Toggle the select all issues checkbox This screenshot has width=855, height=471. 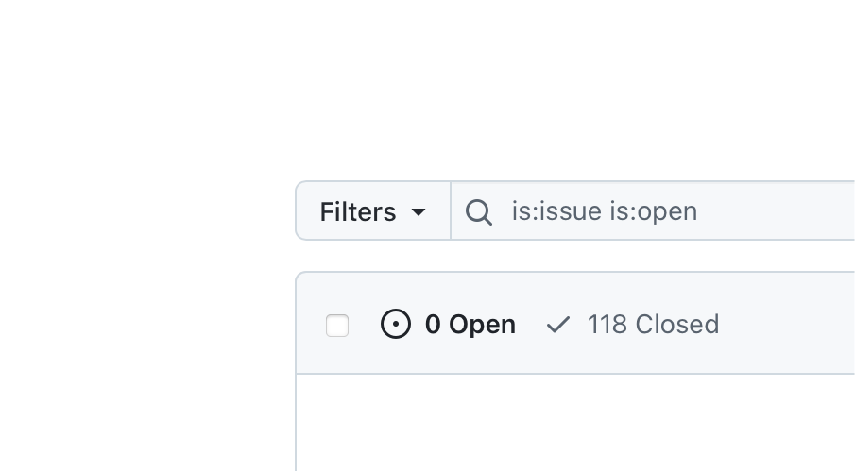click(x=337, y=326)
